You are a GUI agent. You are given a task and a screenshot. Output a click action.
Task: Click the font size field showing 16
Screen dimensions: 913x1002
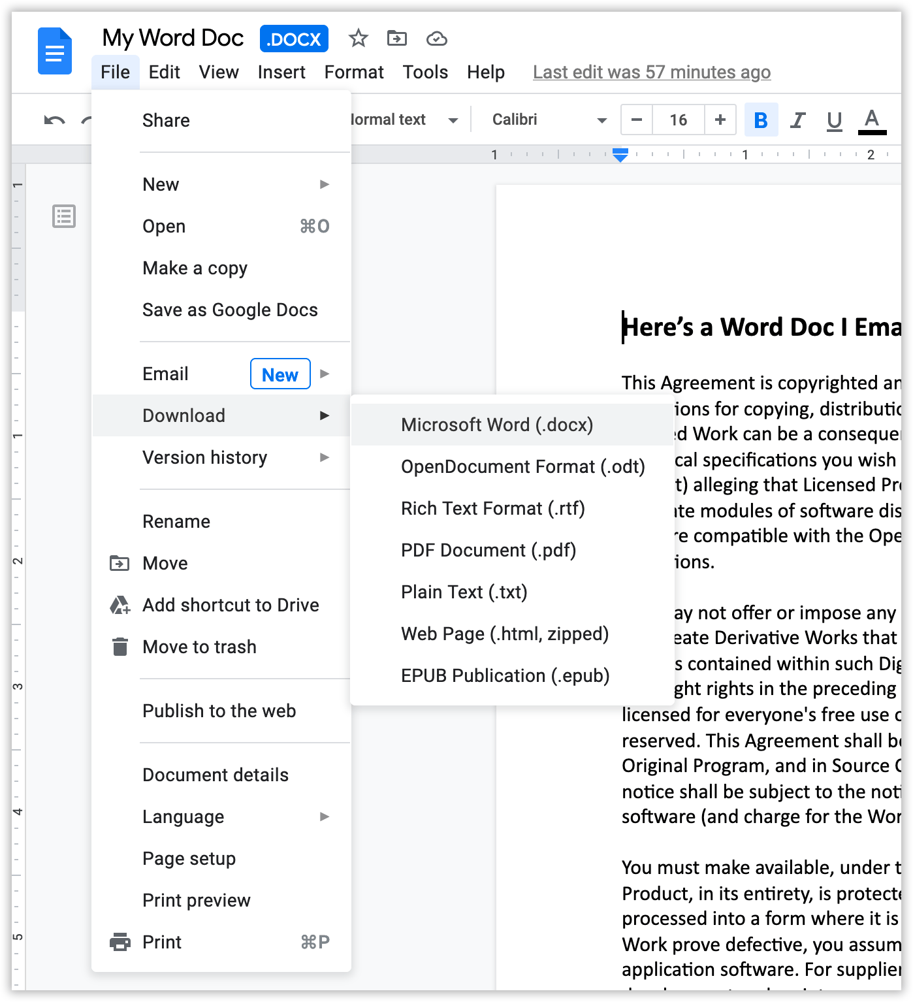(x=679, y=120)
